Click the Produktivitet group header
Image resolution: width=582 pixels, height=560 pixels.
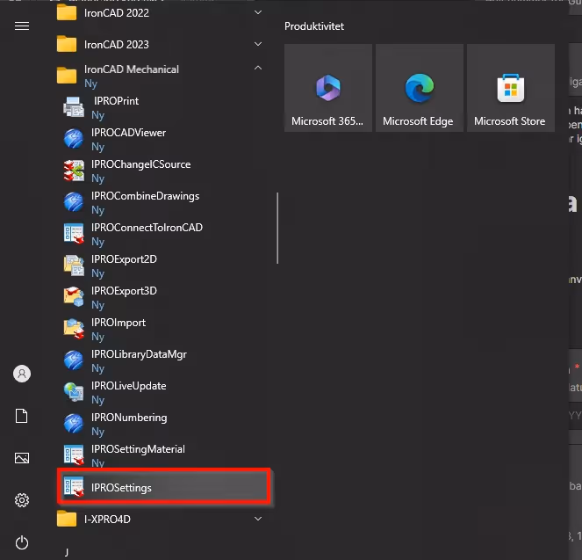point(314,26)
